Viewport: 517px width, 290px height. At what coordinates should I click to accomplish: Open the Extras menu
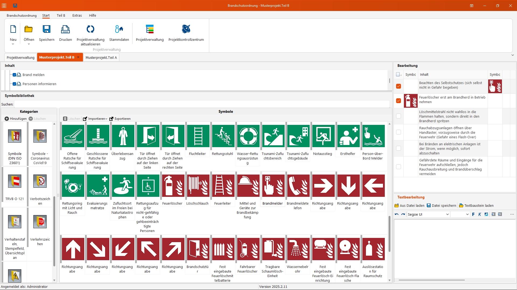(77, 15)
